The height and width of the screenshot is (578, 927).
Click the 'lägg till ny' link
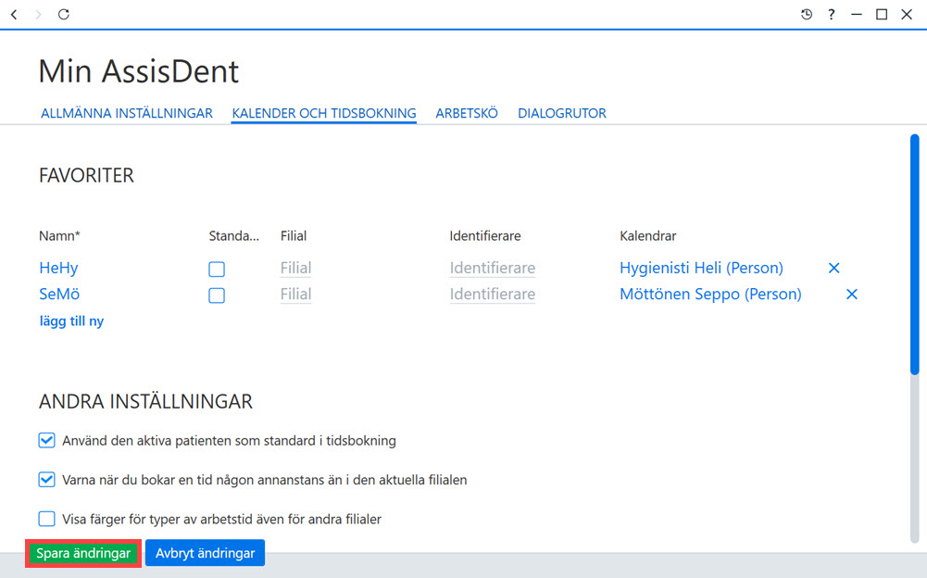[x=71, y=321]
